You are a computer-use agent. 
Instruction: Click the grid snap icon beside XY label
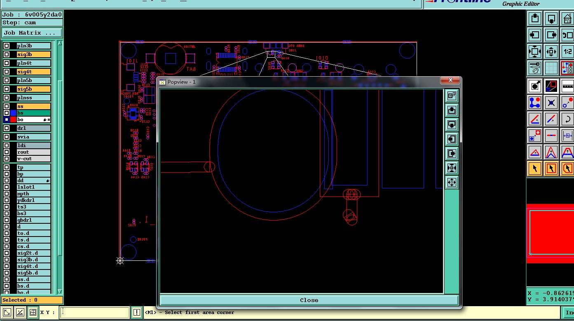[33, 312]
